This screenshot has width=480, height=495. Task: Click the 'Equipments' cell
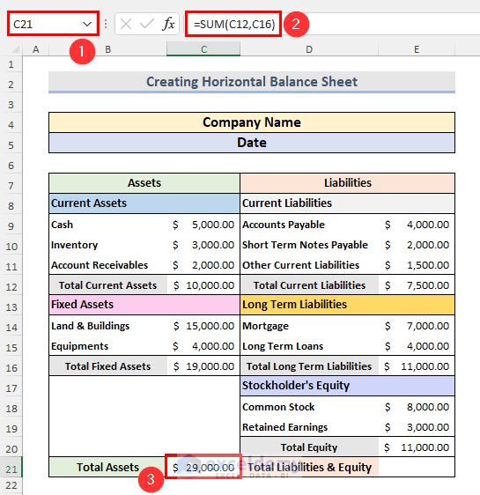click(108, 346)
